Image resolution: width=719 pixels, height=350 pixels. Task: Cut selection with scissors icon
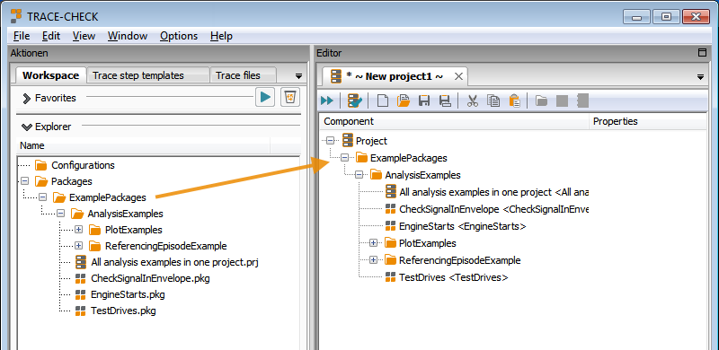(473, 101)
